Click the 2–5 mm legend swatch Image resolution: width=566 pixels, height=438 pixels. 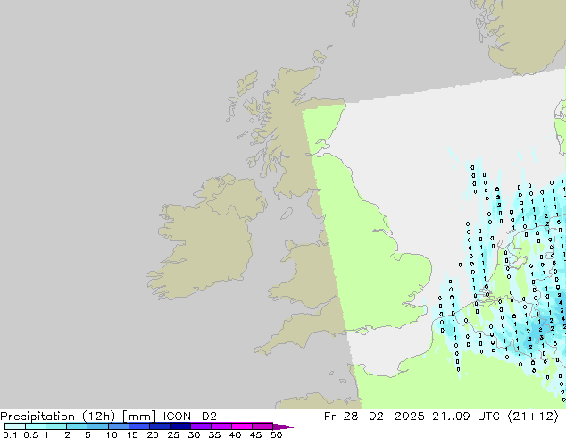click(77, 426)
